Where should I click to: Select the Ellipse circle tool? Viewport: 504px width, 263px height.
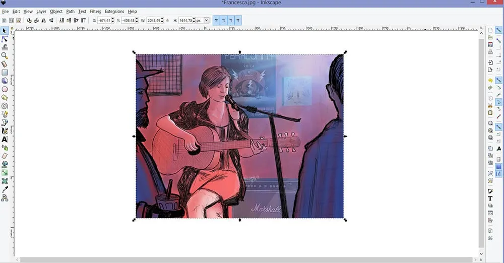pos(5,89)
